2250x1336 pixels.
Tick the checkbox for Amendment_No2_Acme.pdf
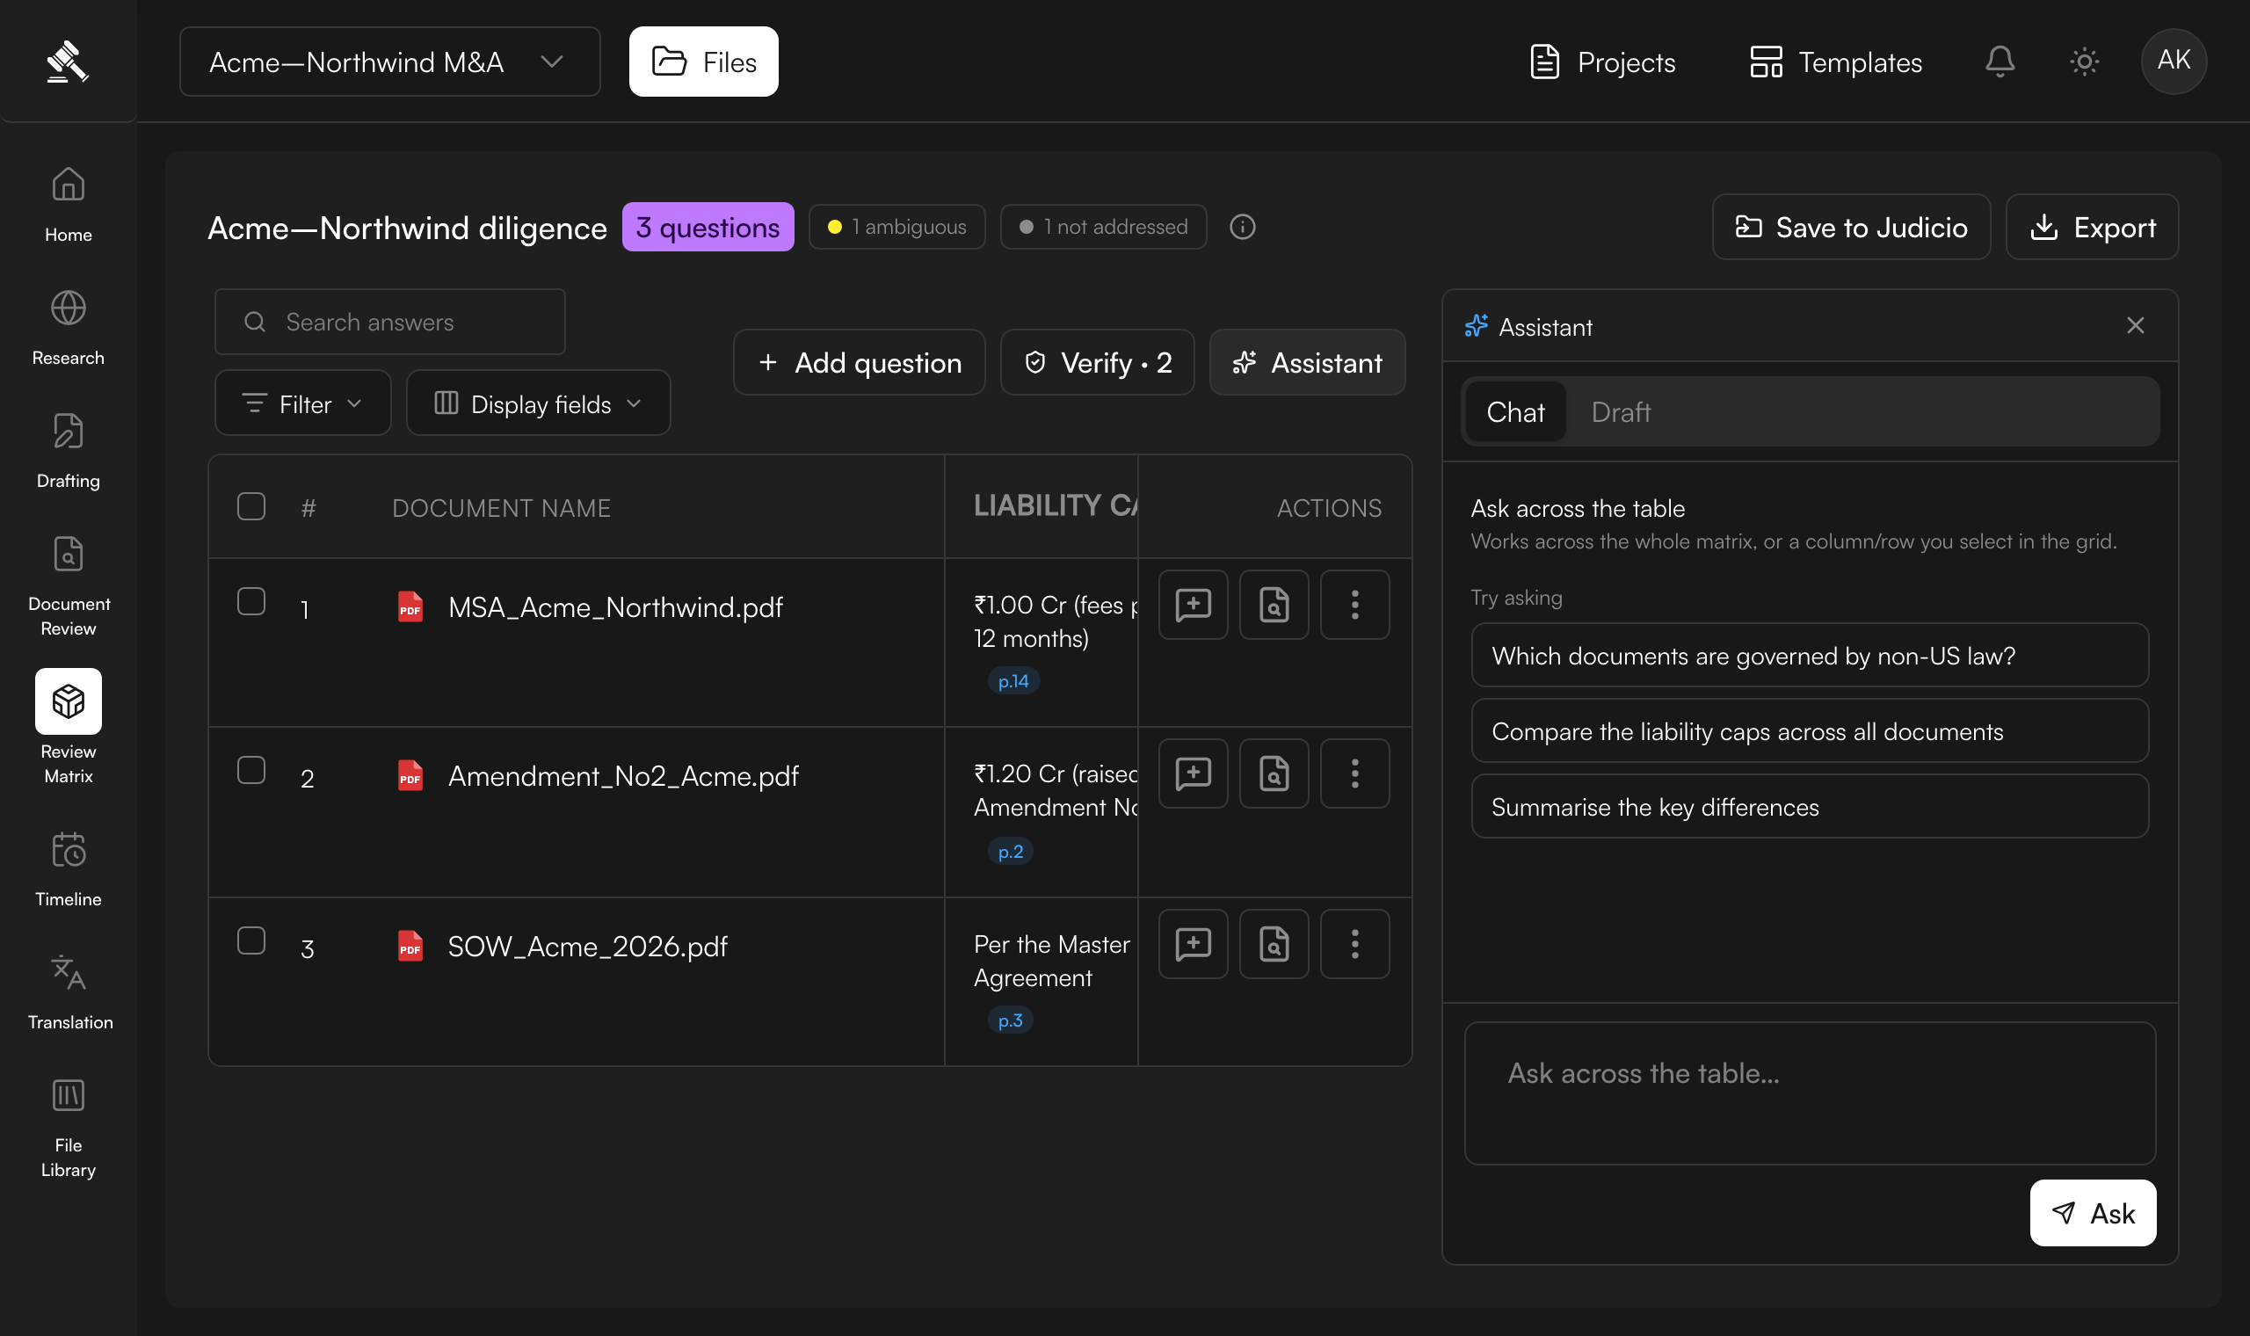[x=251, y=771]
